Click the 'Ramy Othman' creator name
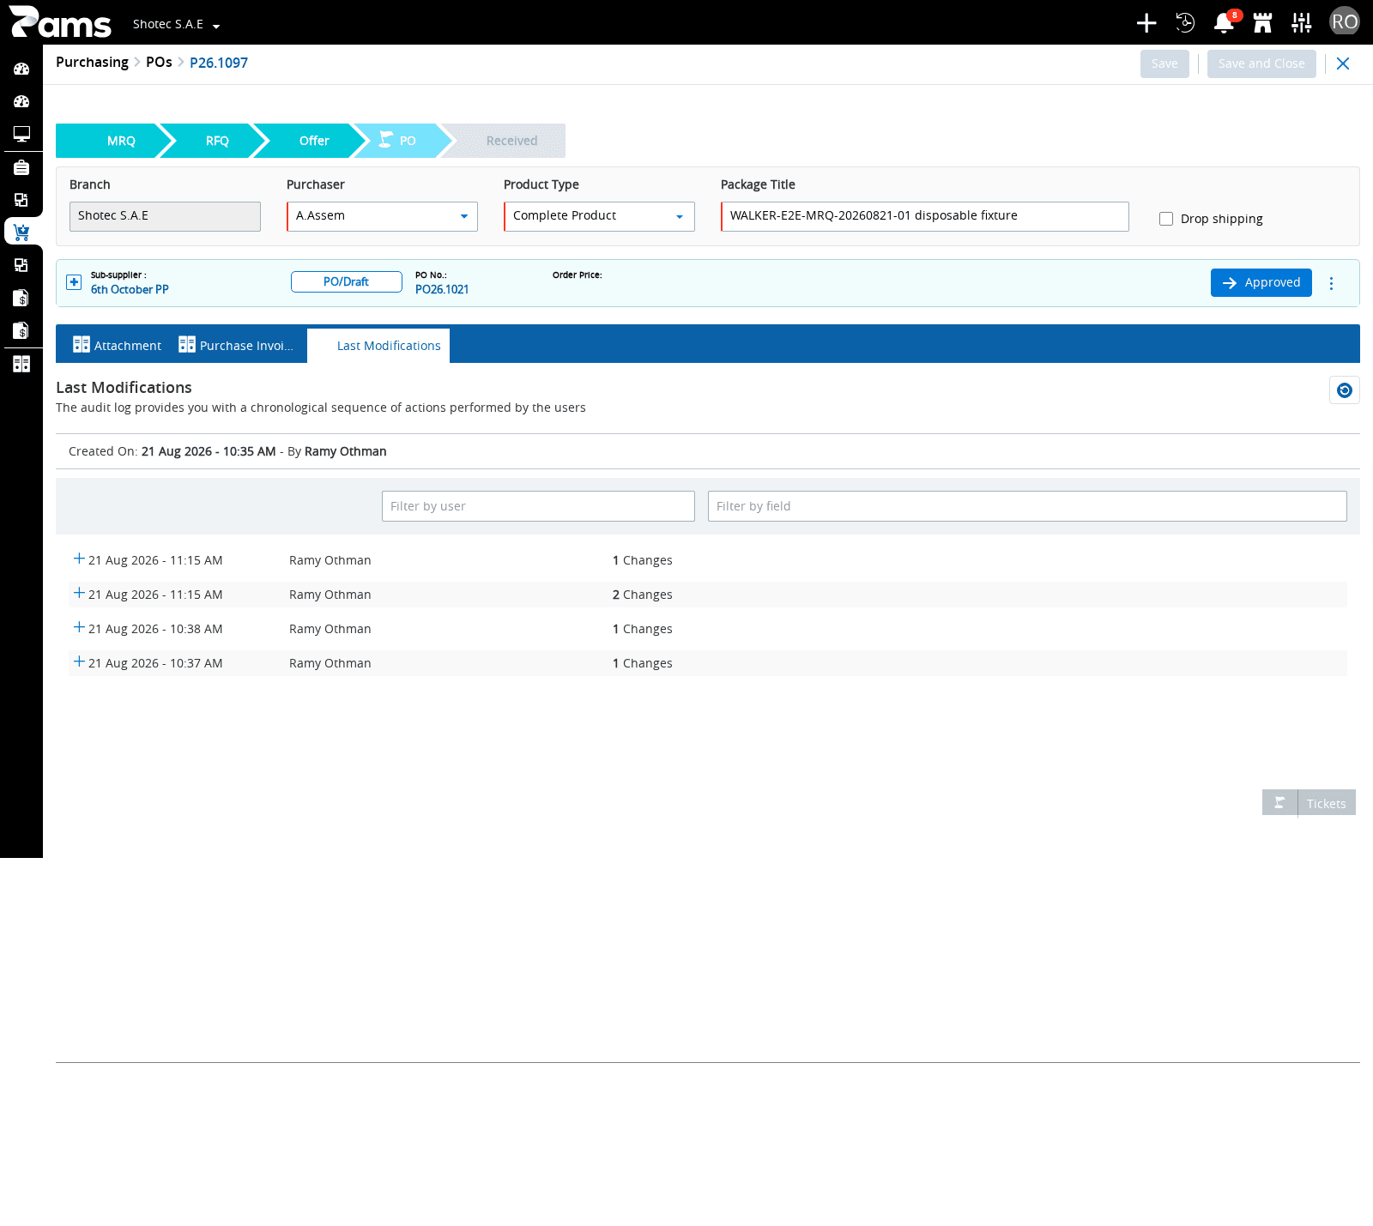Image resolution: width=1373 pixels, height=1226 pixels. [x=346, y=451]
